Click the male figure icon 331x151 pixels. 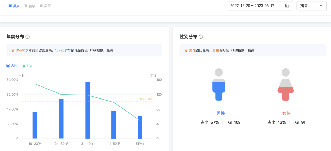point(219,85)
